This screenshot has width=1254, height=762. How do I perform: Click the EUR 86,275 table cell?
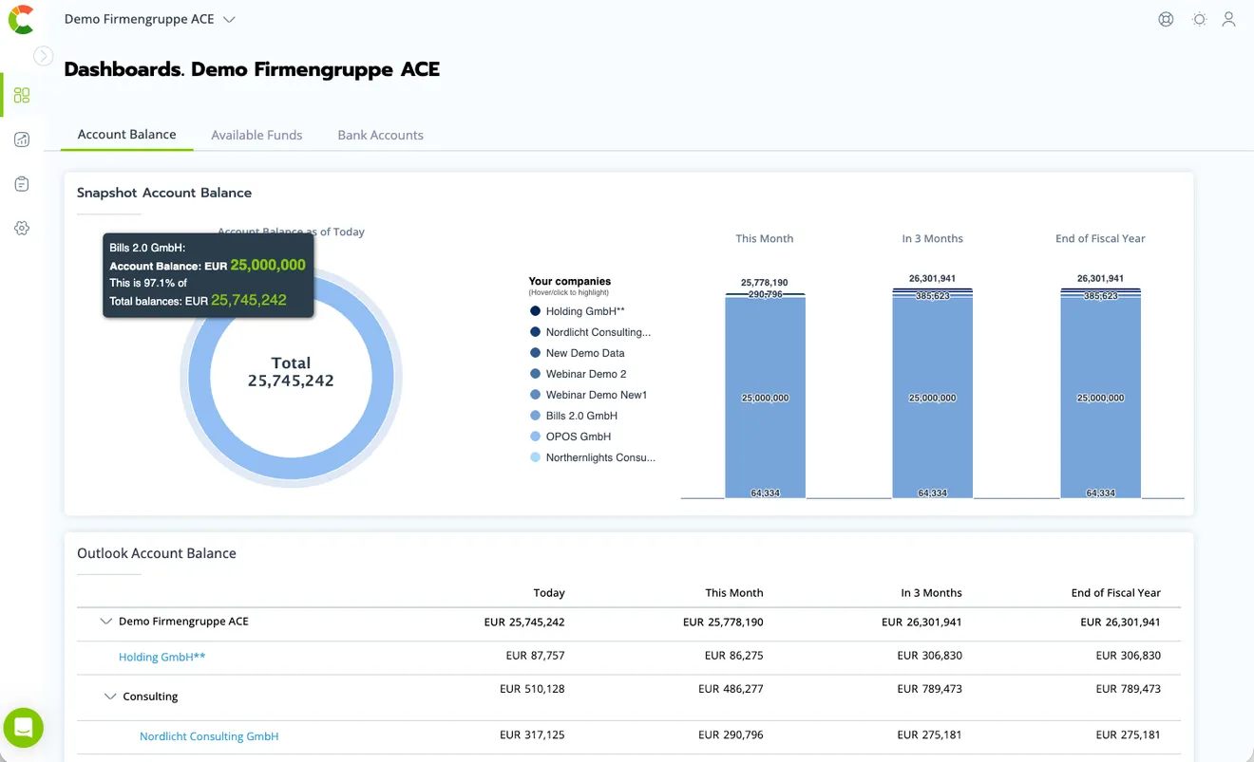pos(733,656)
